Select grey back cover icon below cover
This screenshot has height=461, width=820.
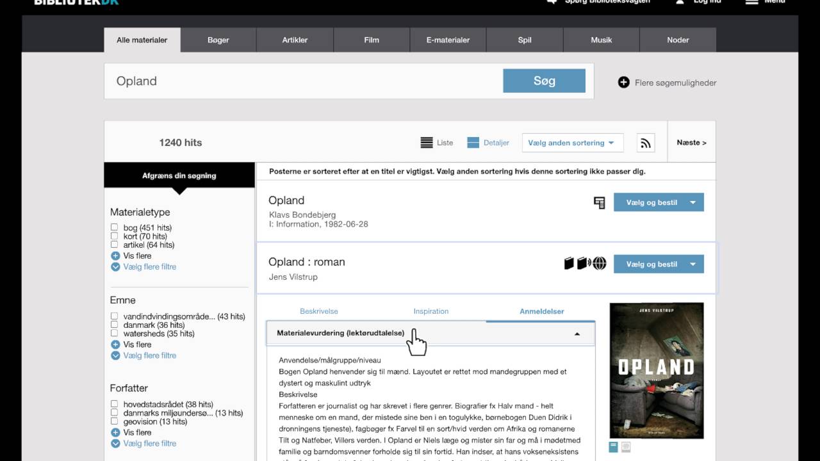click(626, 447)
